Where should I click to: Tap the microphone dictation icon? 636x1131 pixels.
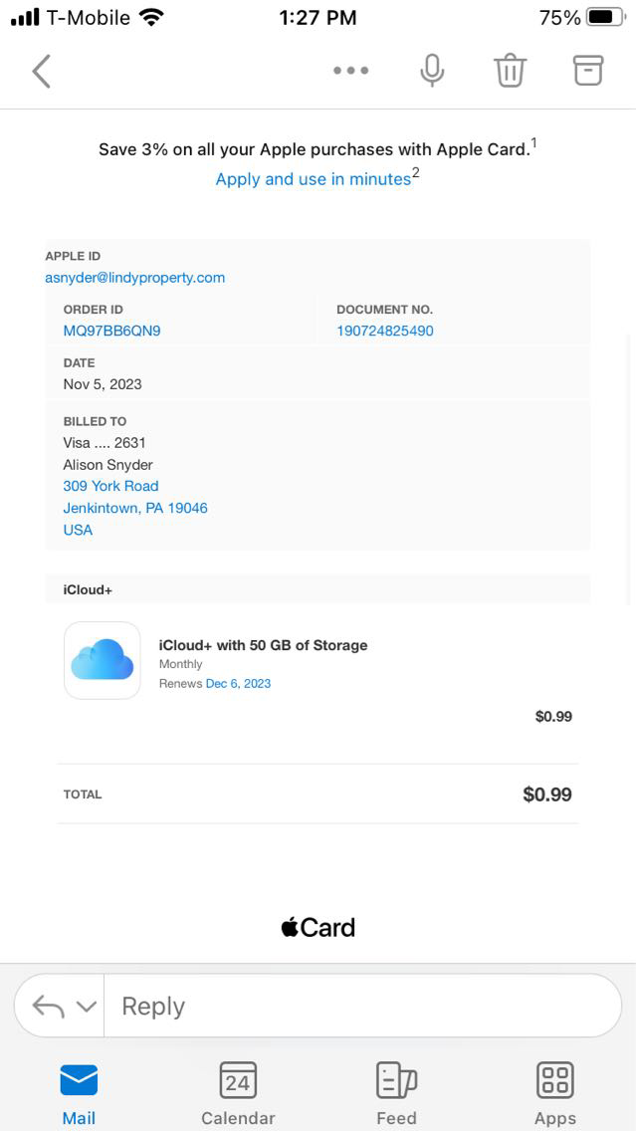point(432,71)
